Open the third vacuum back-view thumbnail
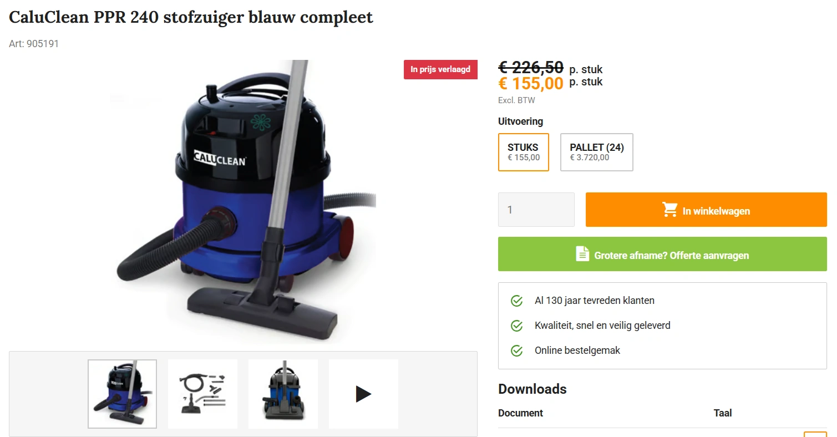The image size is (837, 437). coord(283,394)
